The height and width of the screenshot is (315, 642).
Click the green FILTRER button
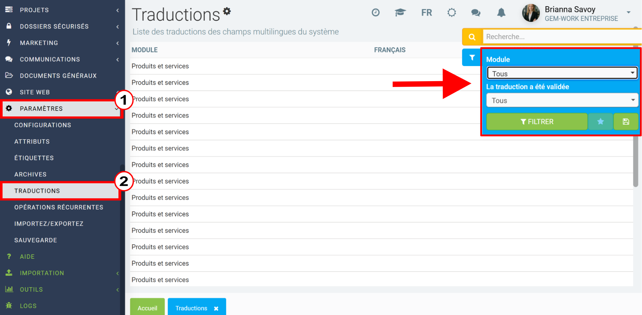pyautogui.click(x=537, y=122)
